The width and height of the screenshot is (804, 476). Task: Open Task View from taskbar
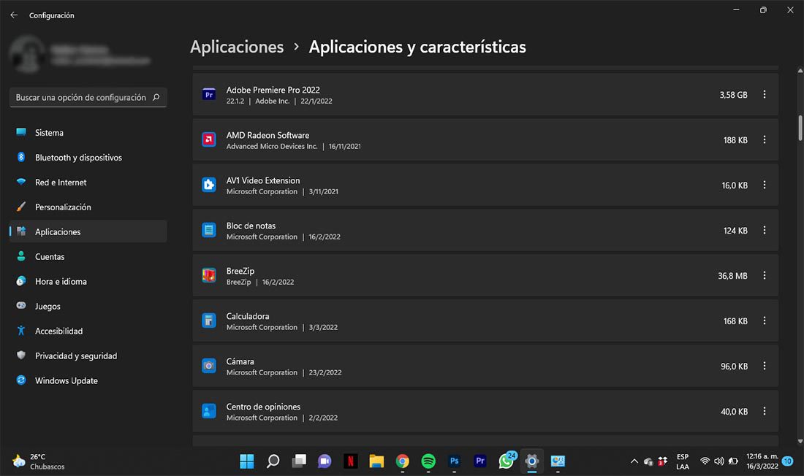pyautogui.click(x=299, y=461)
